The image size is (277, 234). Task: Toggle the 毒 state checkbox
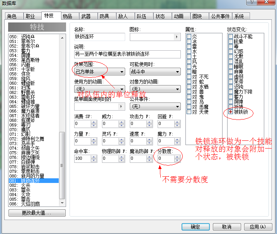click(231, 46)
